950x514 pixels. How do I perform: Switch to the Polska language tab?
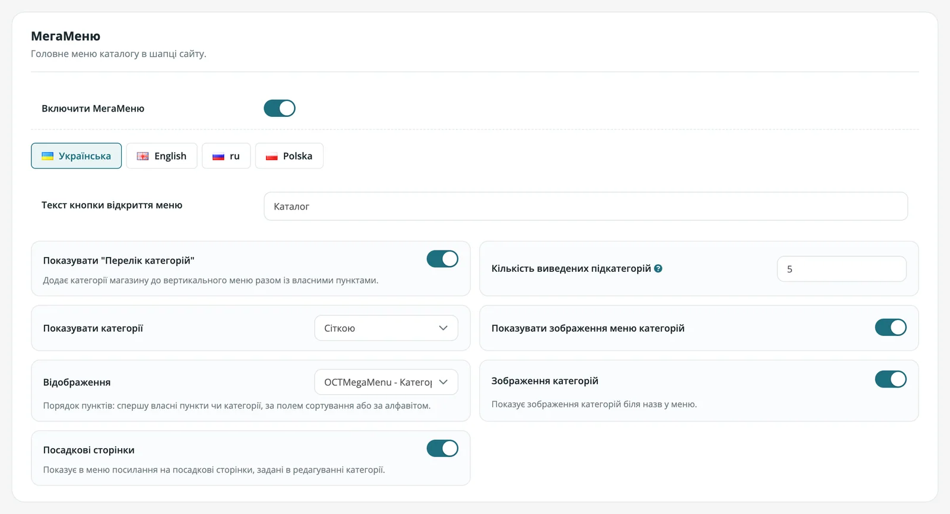(289, 156)
